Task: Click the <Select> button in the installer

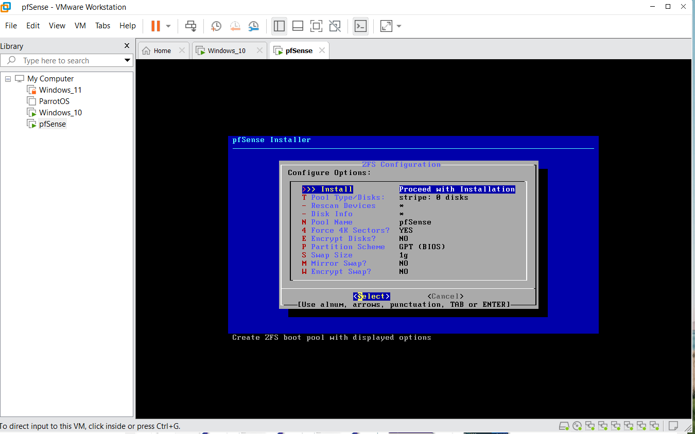Action: pos(372,296)
